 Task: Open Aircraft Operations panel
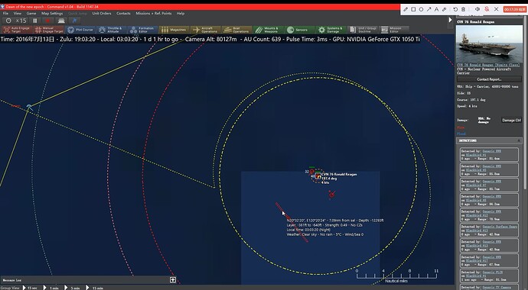click(205, 30)
